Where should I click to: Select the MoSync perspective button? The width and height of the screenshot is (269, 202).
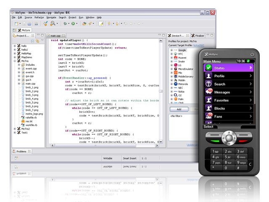tap(24, 30)
